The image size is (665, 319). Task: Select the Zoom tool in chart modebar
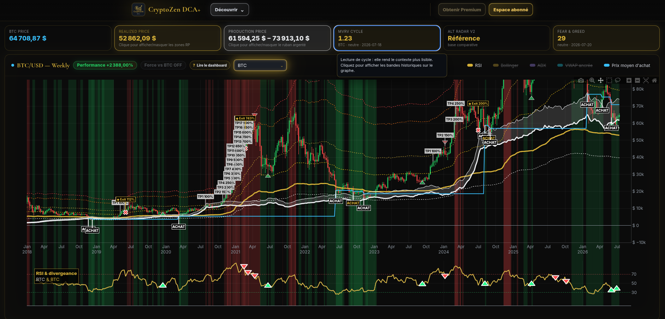click(x=592, y=80)
